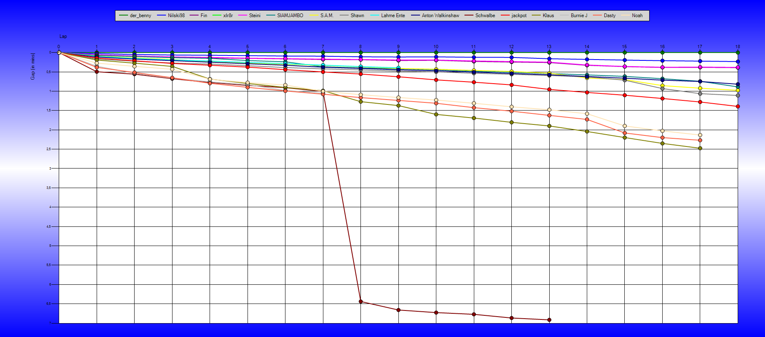Select Noah's beige point at lap 17
The image size is (765, 337).
tap(700, 135)
